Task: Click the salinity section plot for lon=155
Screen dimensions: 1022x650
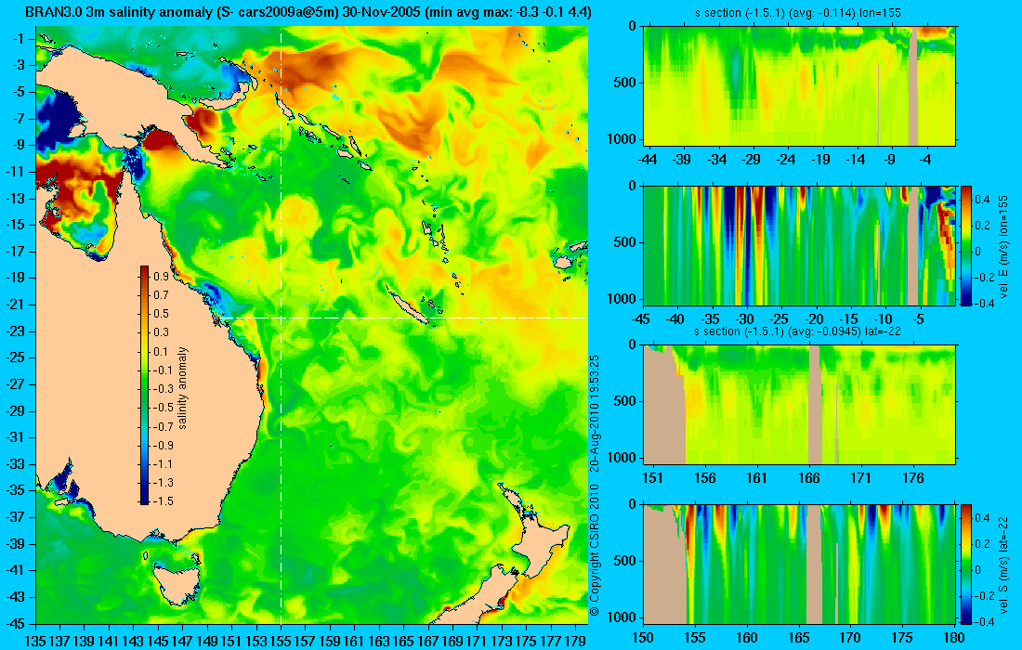Action: click(800, 85)
